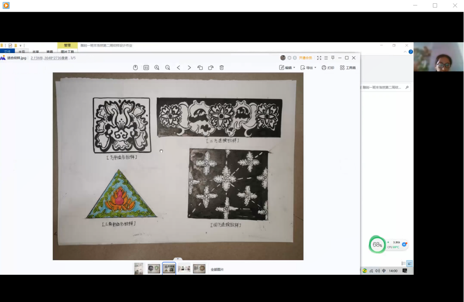
Task: Enter fullscreen mode in image viewer
Action: point(319,58)
